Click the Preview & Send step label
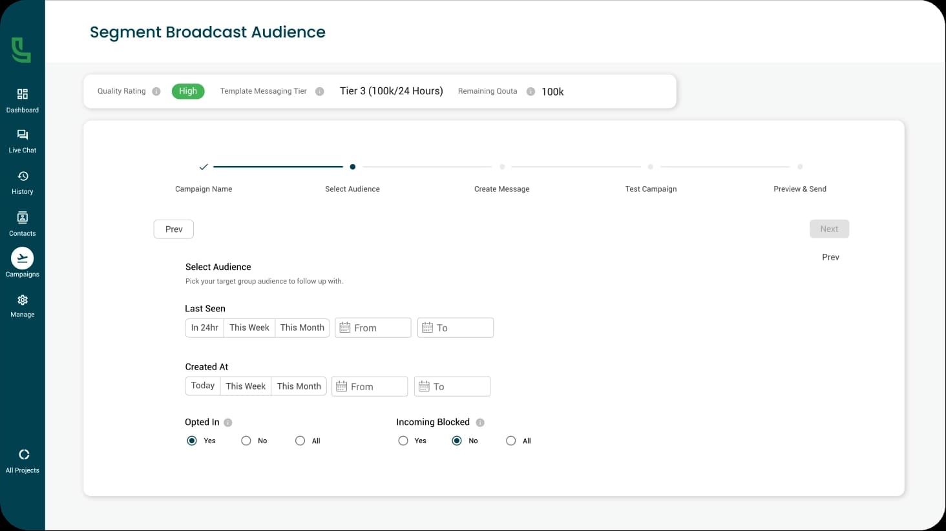 800,189
